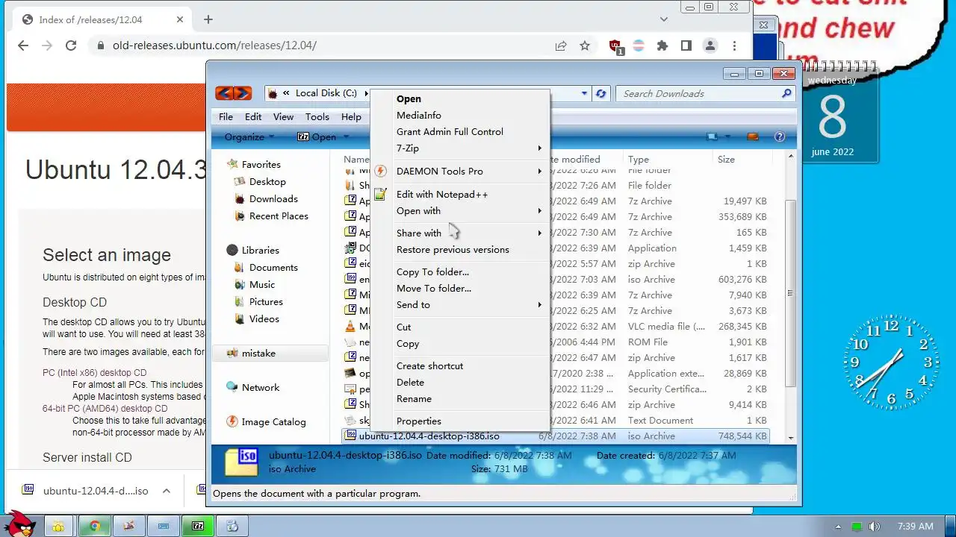
Task: Choose Create shortcut
Action: (429, 365)
